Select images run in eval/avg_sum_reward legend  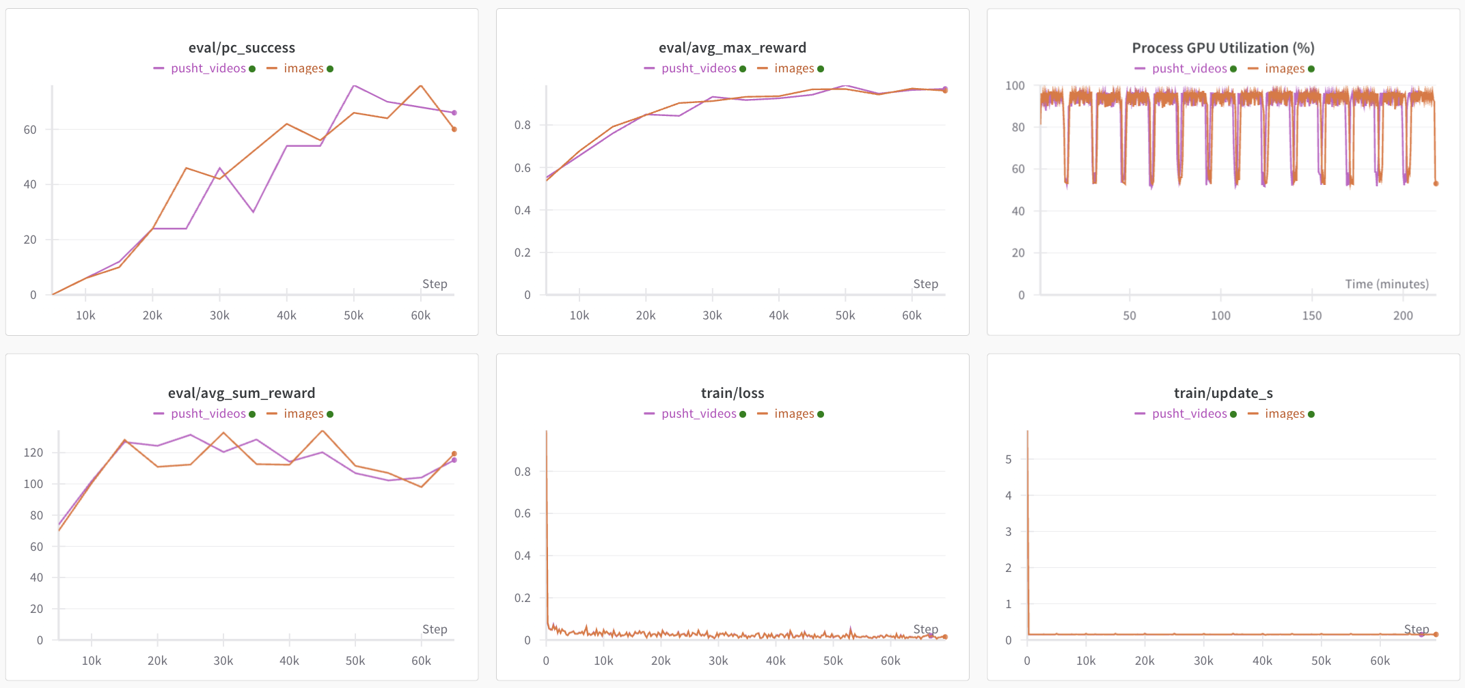(303, 414)
